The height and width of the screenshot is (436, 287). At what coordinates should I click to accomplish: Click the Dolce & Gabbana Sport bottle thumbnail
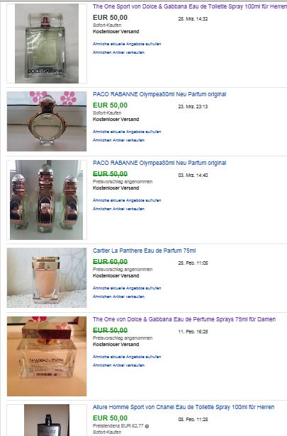coord(47,43)
